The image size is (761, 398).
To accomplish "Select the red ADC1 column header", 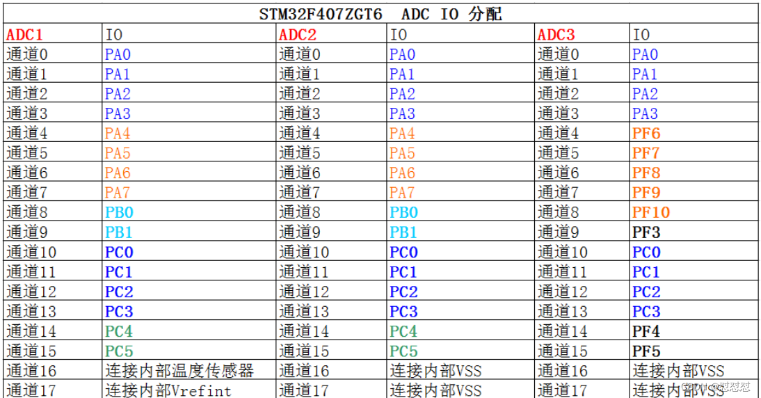I will pyautogui.click(x=24, y=35).
